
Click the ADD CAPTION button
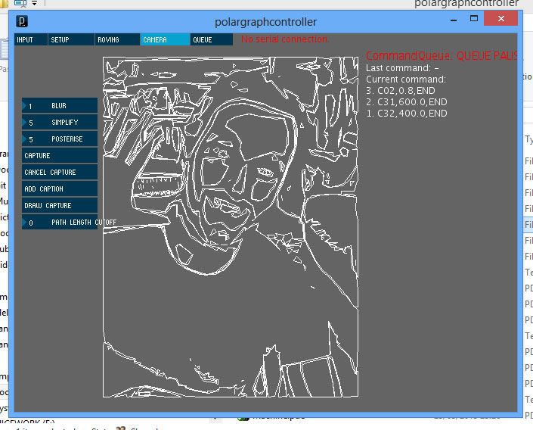tap(60, 189)
